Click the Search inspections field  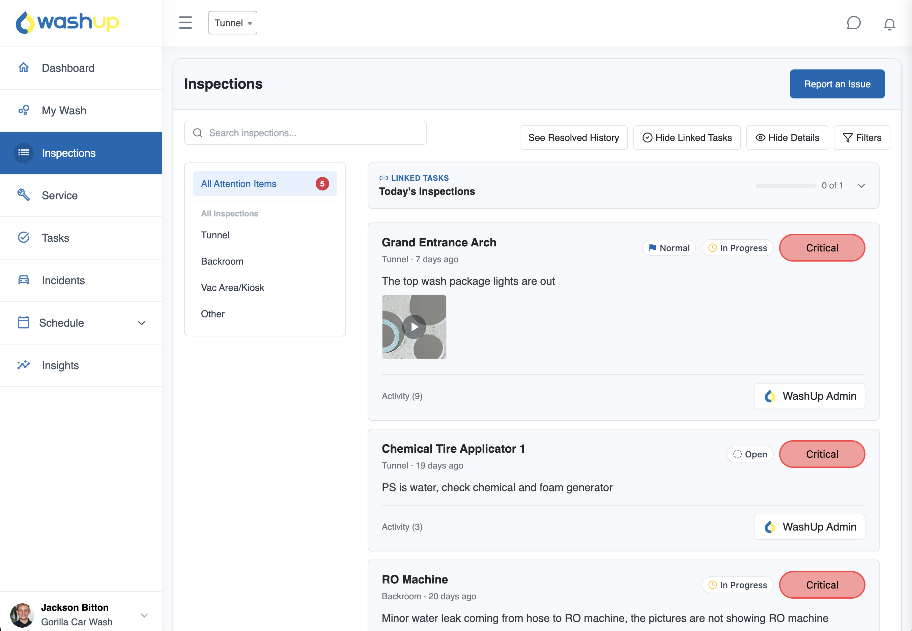(305, 133)
